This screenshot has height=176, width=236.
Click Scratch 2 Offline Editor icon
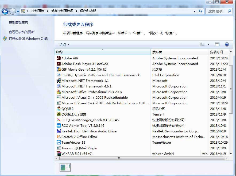coord(59,137)
